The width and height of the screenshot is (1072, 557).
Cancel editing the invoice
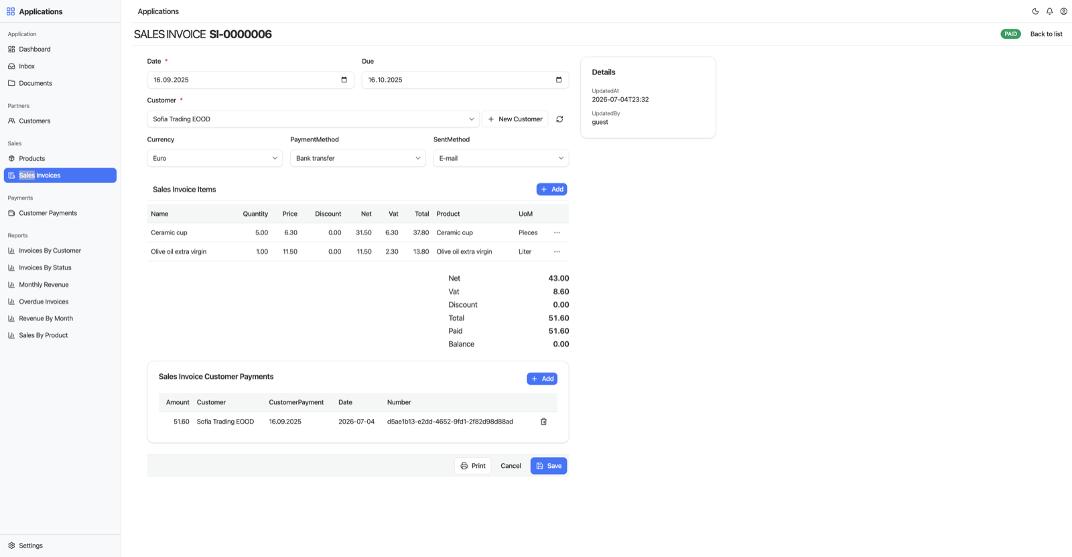coord(511,466)
